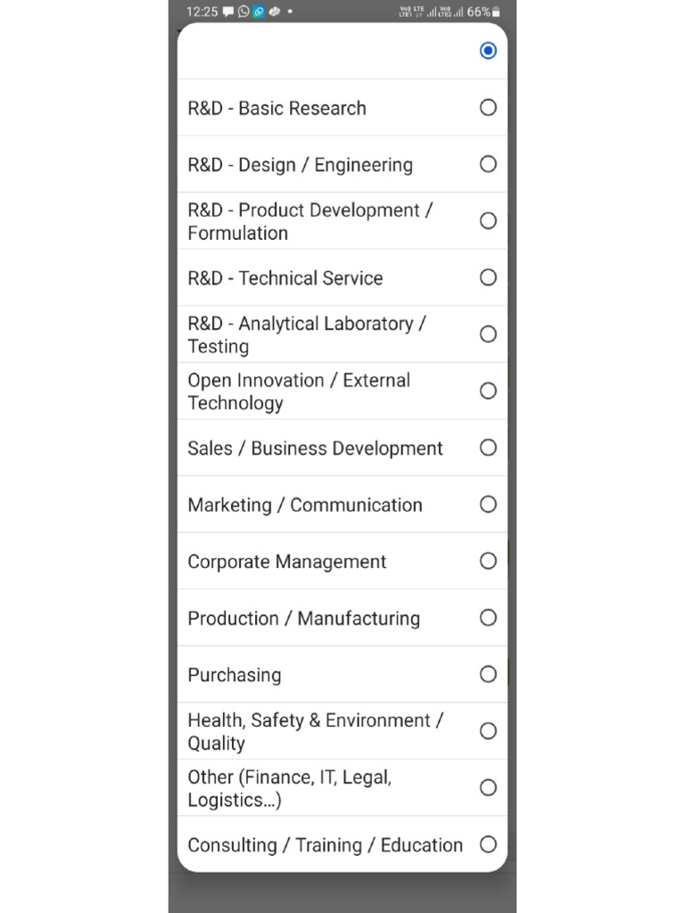The height and width of the screenshot is (913, 685).
Task: Select Other (Finance, IT, Legal, Logistics…)
Action: pyautogui.click(x=488, y=787)
